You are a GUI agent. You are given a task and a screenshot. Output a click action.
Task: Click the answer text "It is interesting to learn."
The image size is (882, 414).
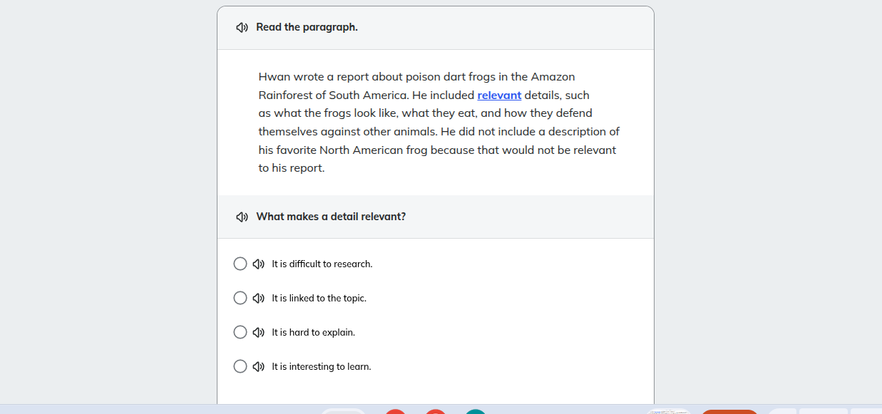coord(322,367)
